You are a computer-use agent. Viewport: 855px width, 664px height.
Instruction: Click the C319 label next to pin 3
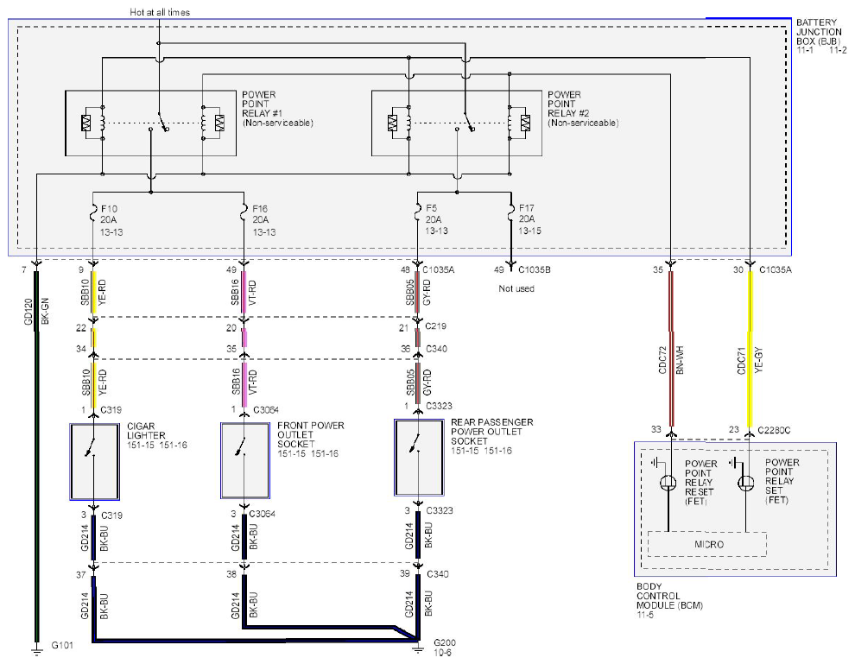(x=111, y=515)
